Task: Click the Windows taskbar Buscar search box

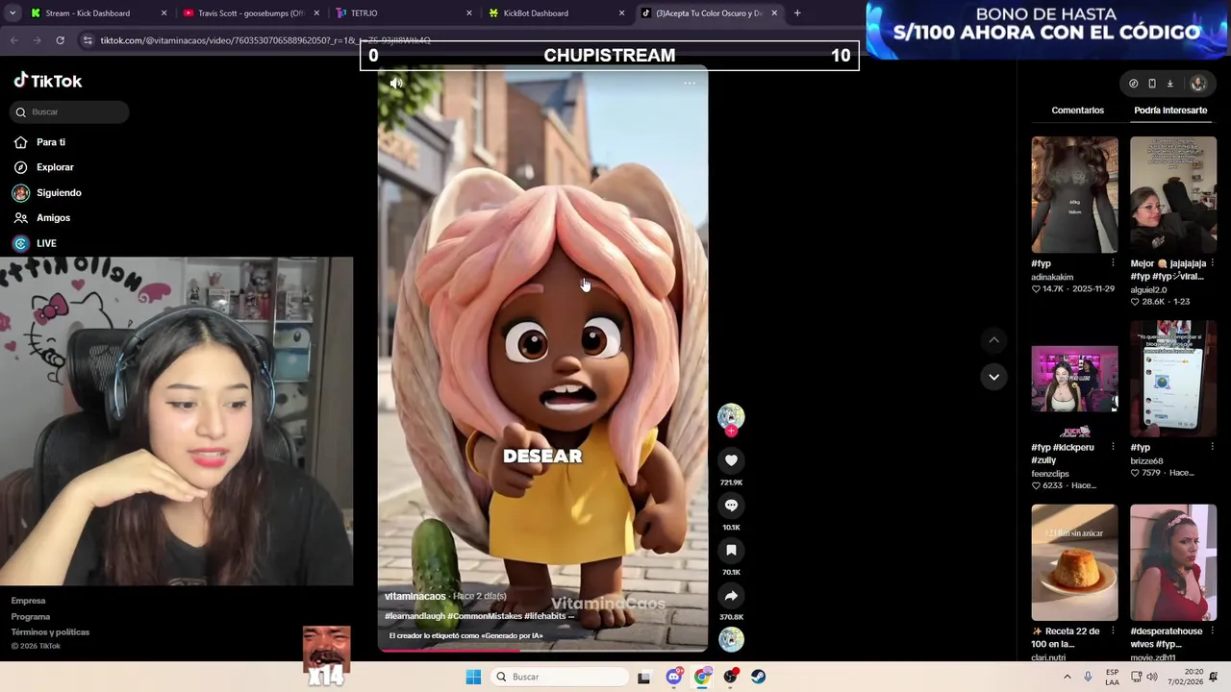Action: click(560, 677)
